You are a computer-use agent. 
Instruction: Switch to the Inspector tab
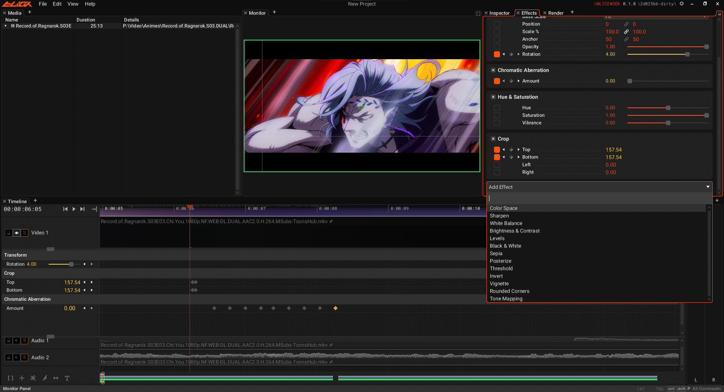pyautogui.click(x=499, y=13)
